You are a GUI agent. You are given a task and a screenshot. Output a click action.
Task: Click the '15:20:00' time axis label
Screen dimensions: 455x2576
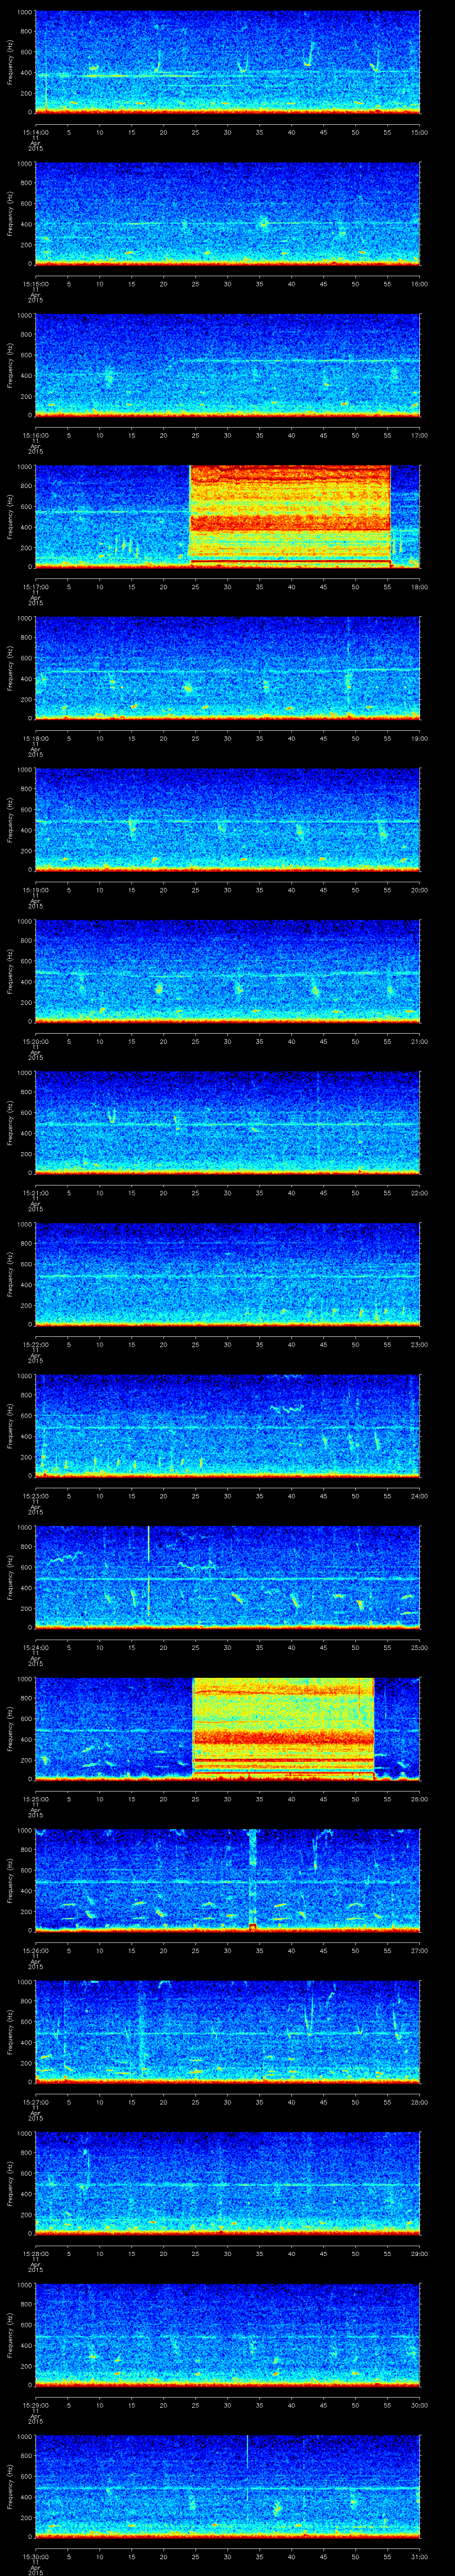tap(35, 1042)
